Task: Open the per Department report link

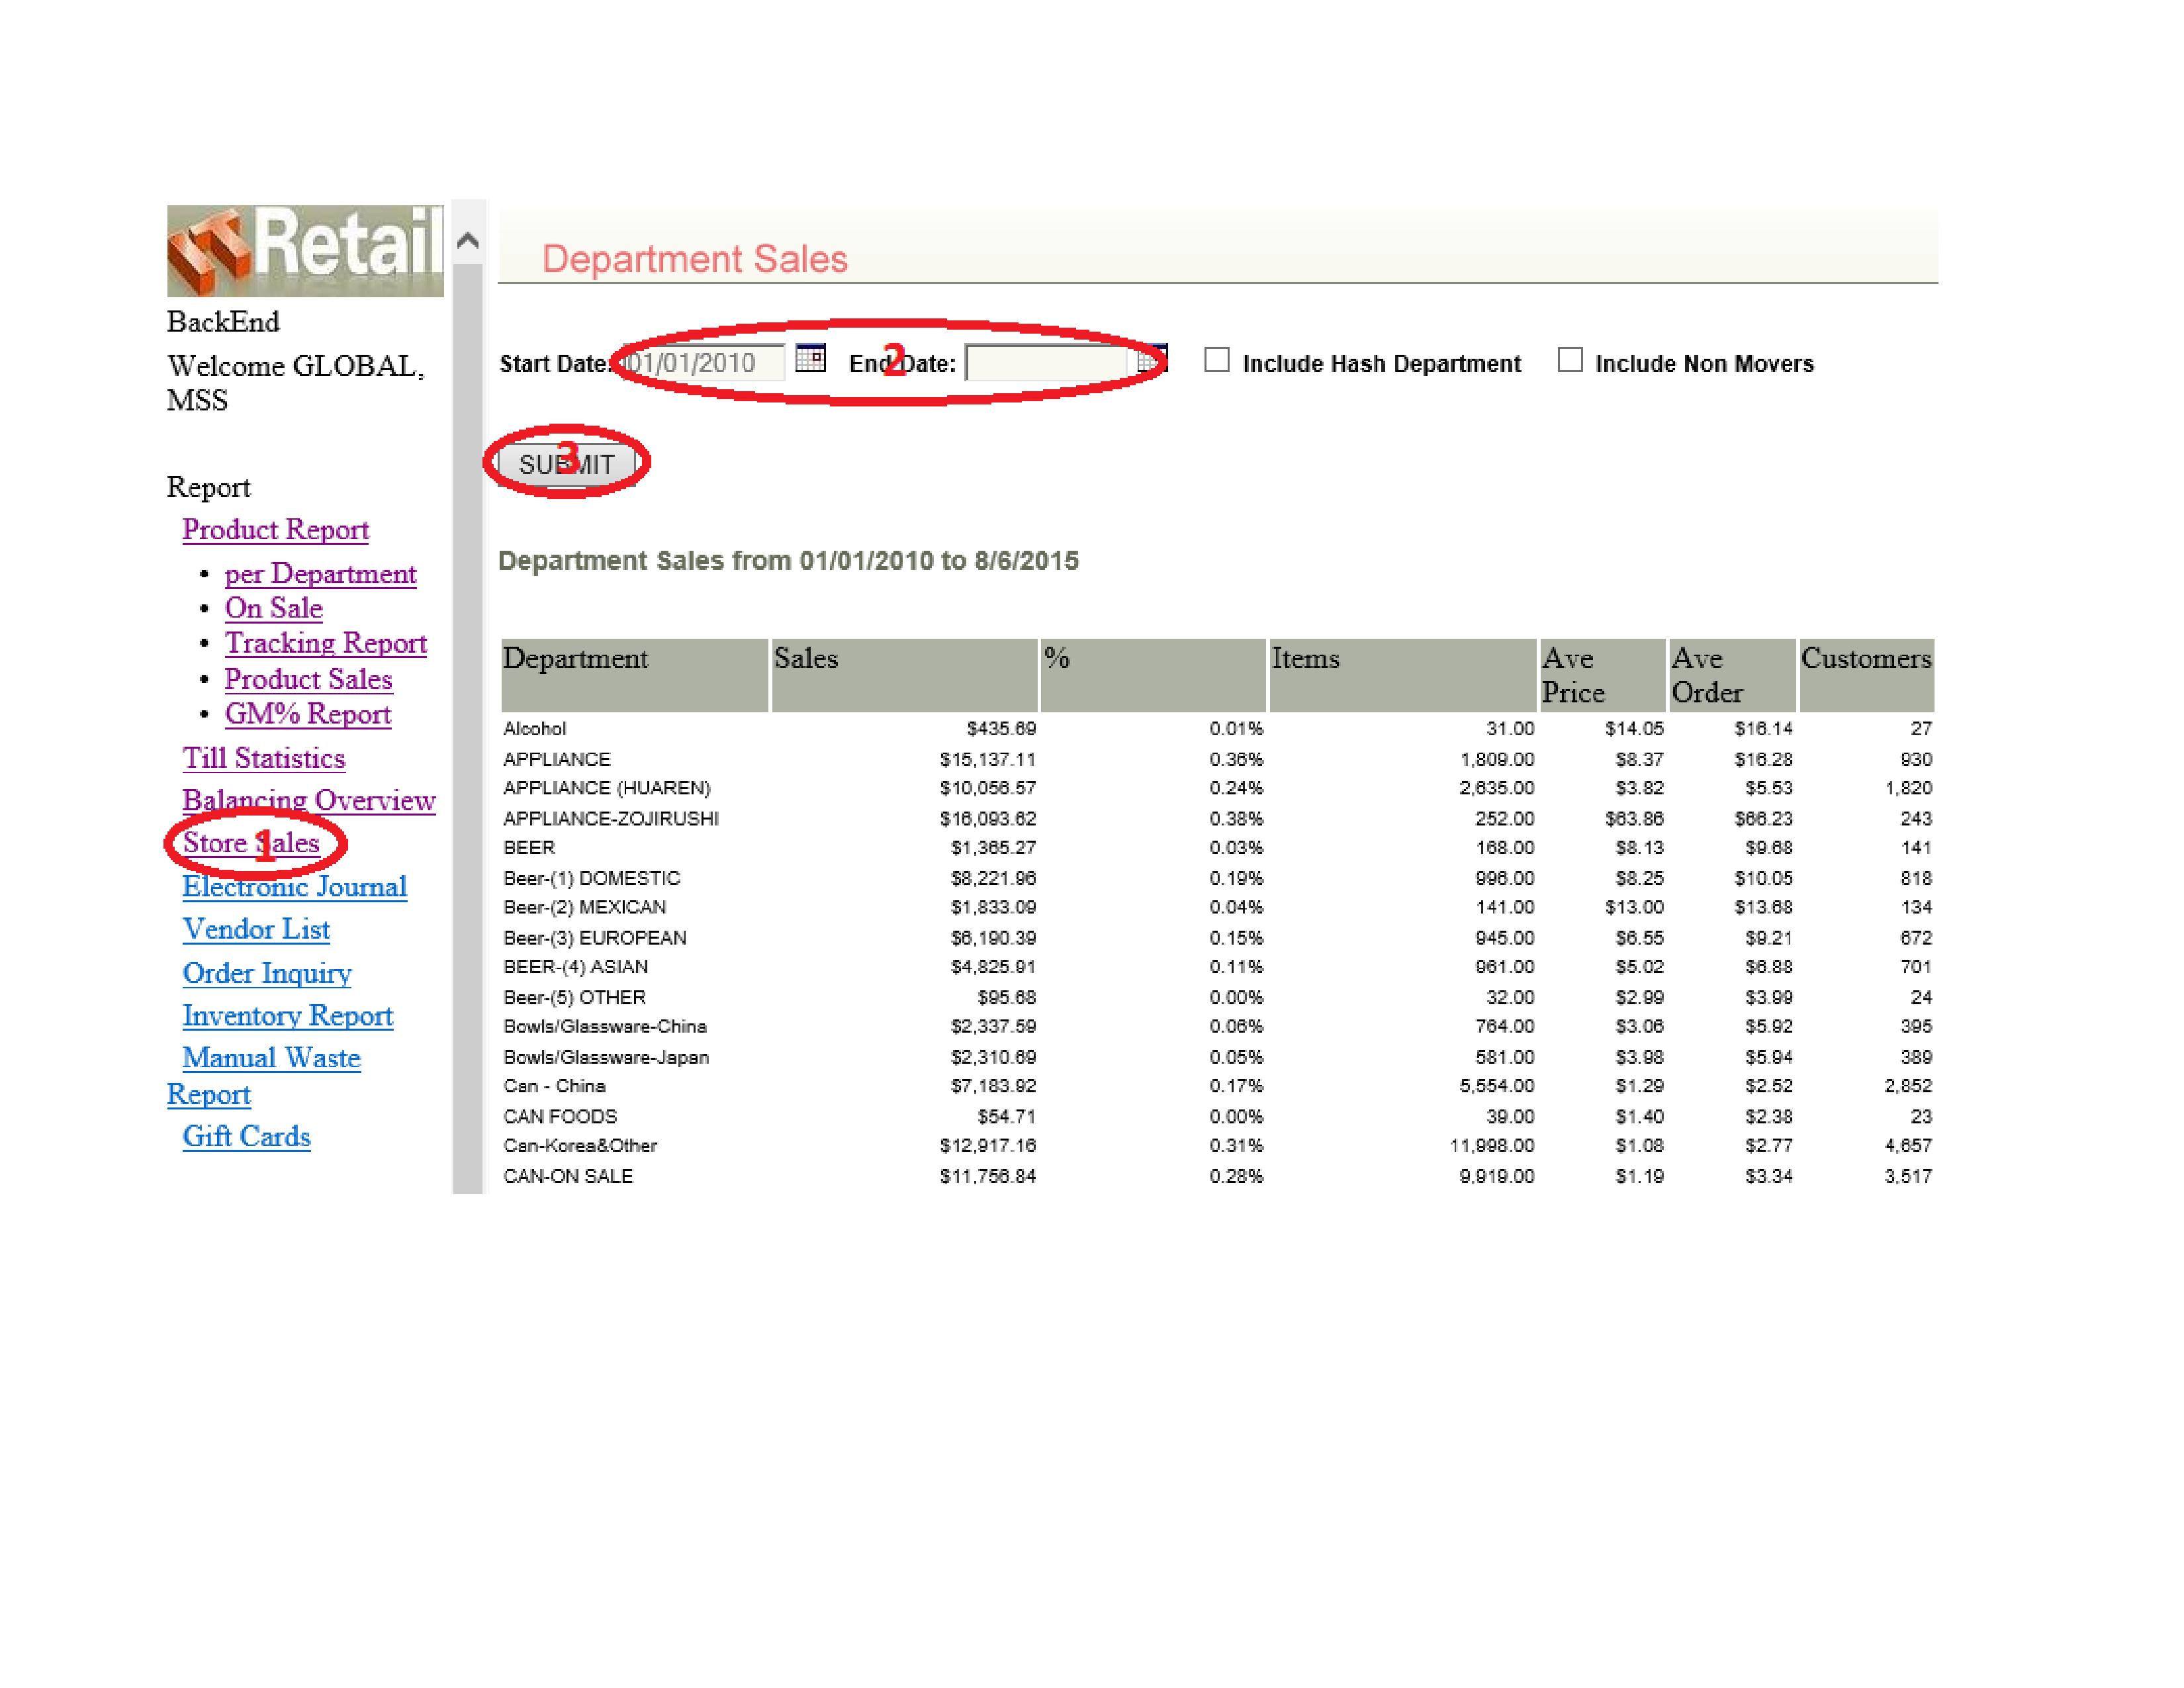Action: click(321, 574)
